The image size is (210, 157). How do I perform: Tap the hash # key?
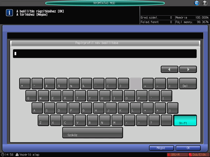[50, 83]
